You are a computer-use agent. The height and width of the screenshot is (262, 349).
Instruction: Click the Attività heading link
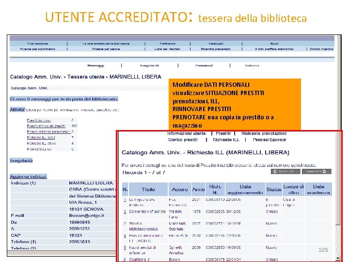pos(17,110)
